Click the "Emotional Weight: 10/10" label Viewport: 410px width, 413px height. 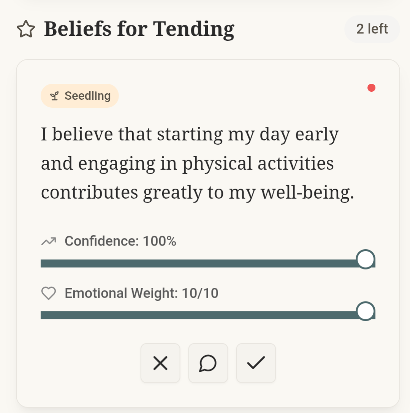point(141,293)
